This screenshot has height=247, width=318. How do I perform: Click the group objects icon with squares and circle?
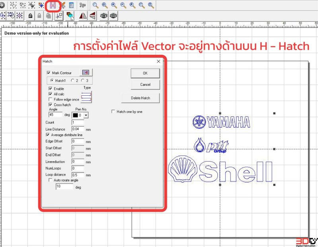[14, 5]
